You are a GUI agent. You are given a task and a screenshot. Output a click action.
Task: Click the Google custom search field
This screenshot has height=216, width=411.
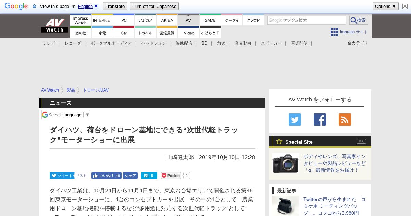(x=307, y=20)
